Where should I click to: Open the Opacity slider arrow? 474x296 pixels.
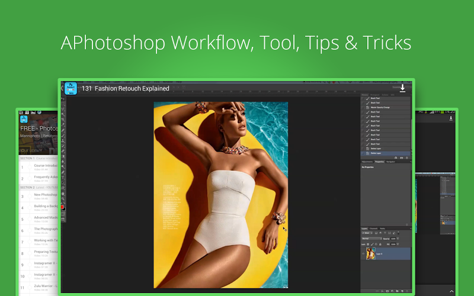tap(398, 239)
